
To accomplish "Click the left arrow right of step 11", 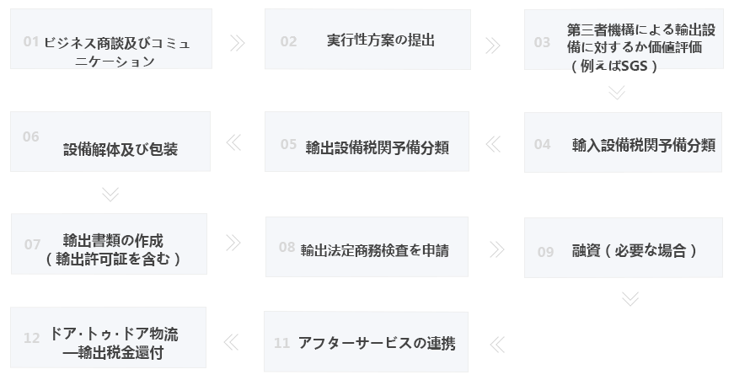I will 496,344.
